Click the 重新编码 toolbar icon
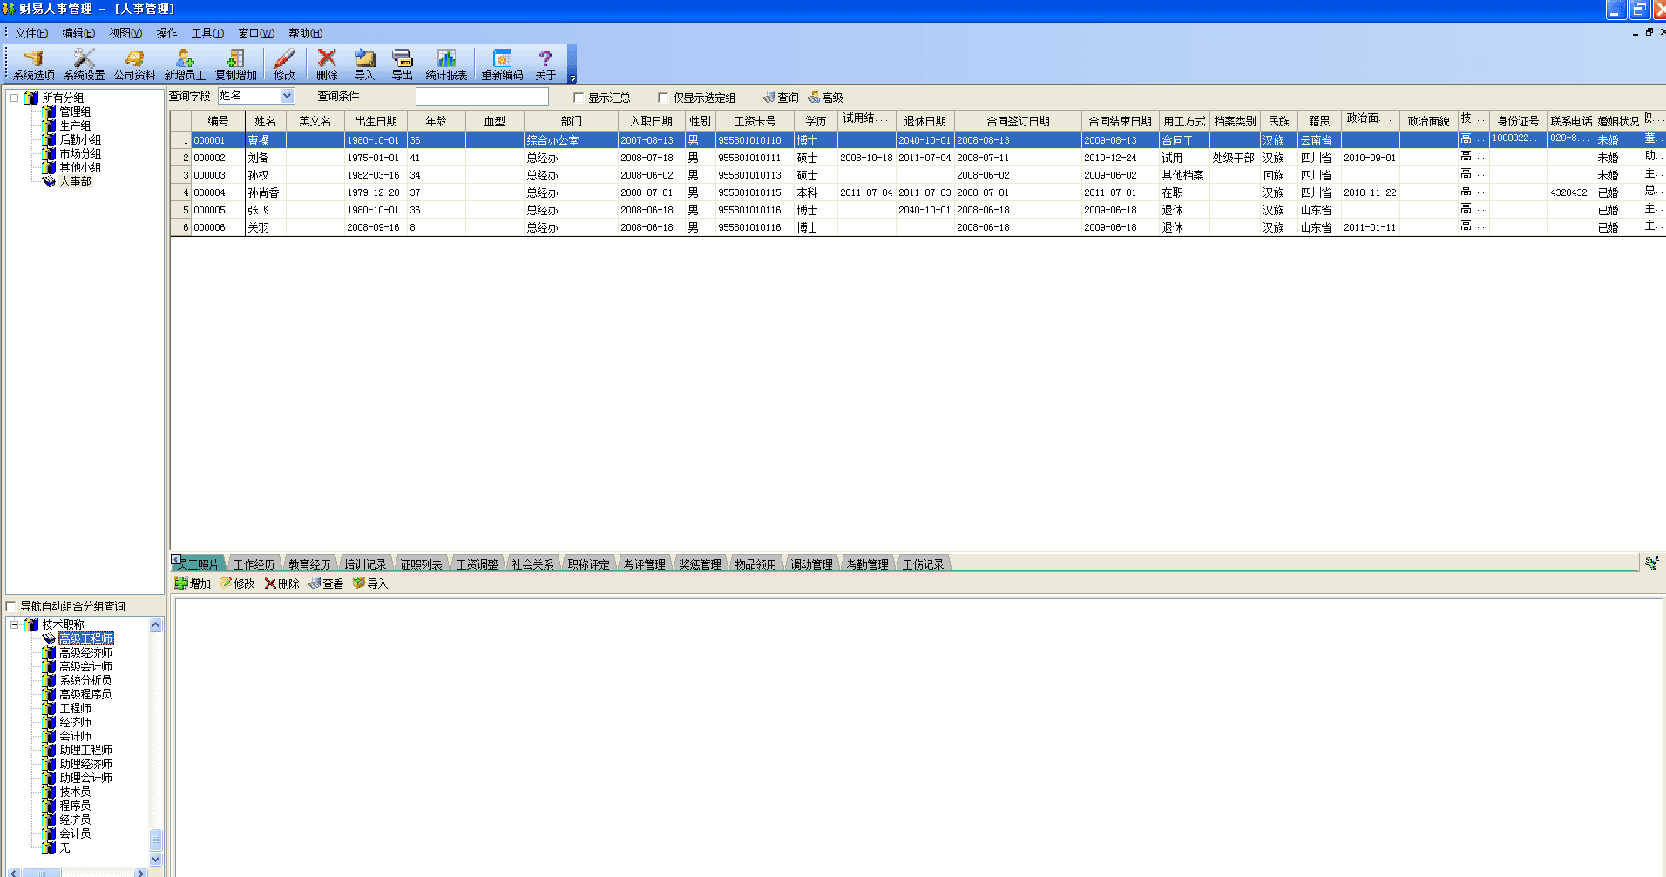 [502, 65]
